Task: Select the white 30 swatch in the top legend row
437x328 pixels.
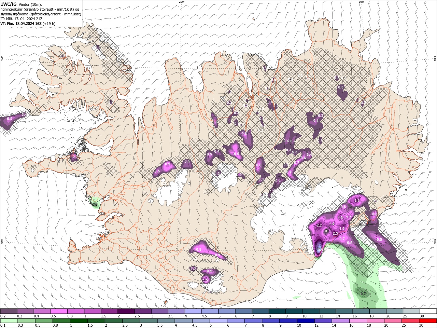Action: (428, 311)
